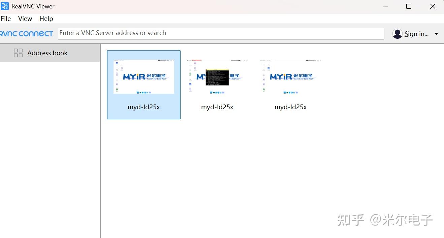Open the highlighted myd-ld25x connection
The height and width of the screenshot is (238, 444).
(x=144, y=77)
